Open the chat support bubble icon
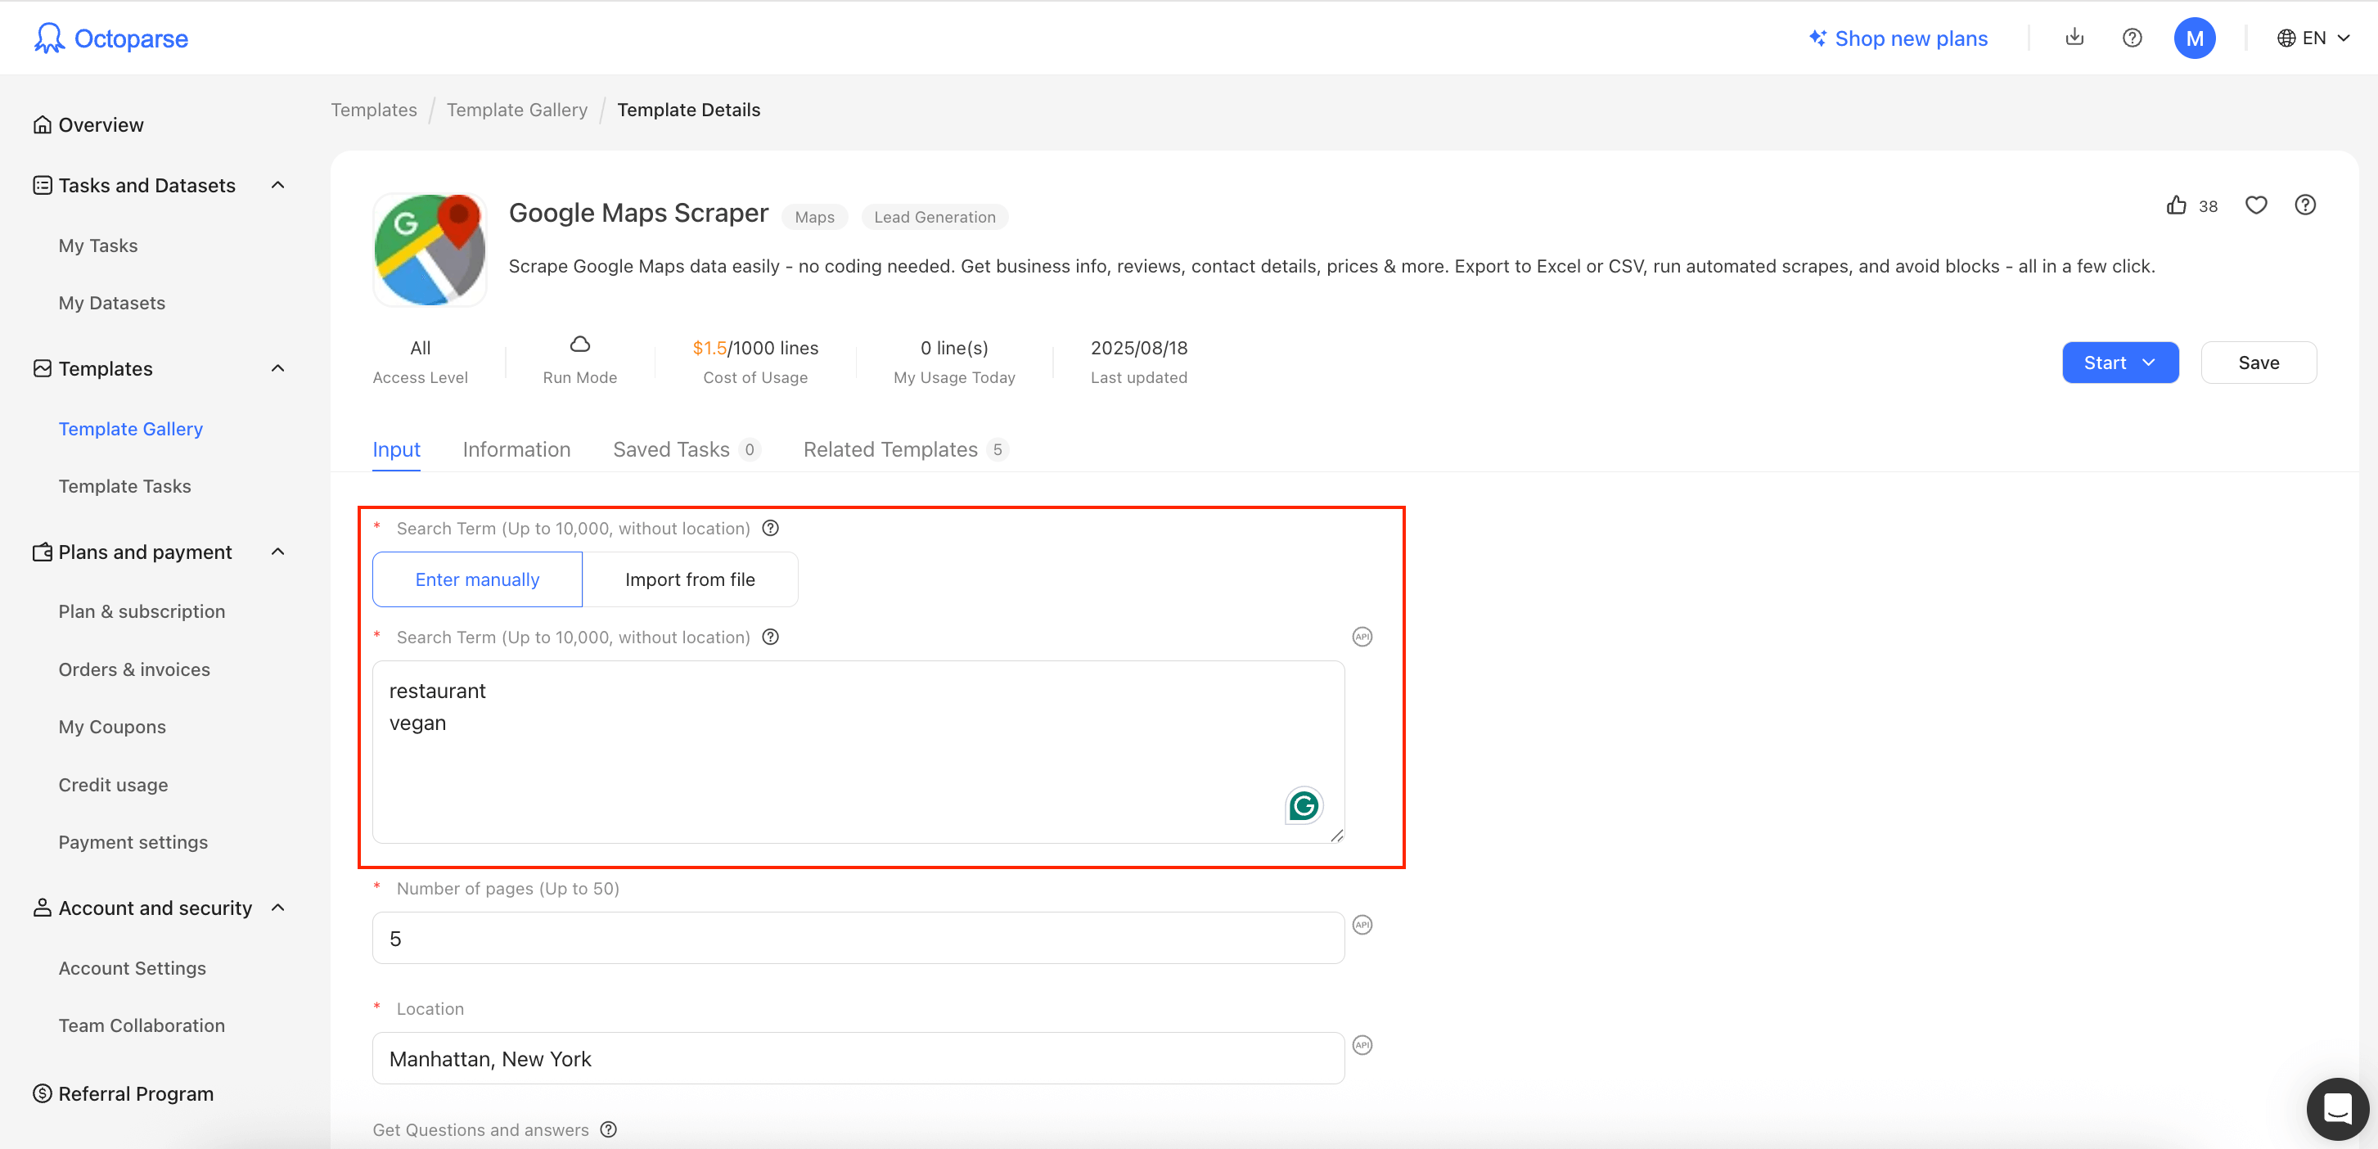 click(x=2336, y=1108)
